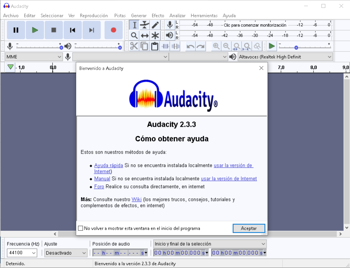
Task: Click the Redo arrow icon
Action: (x=201, y=46)
